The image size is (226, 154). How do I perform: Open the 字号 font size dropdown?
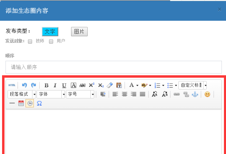[80, 94]
